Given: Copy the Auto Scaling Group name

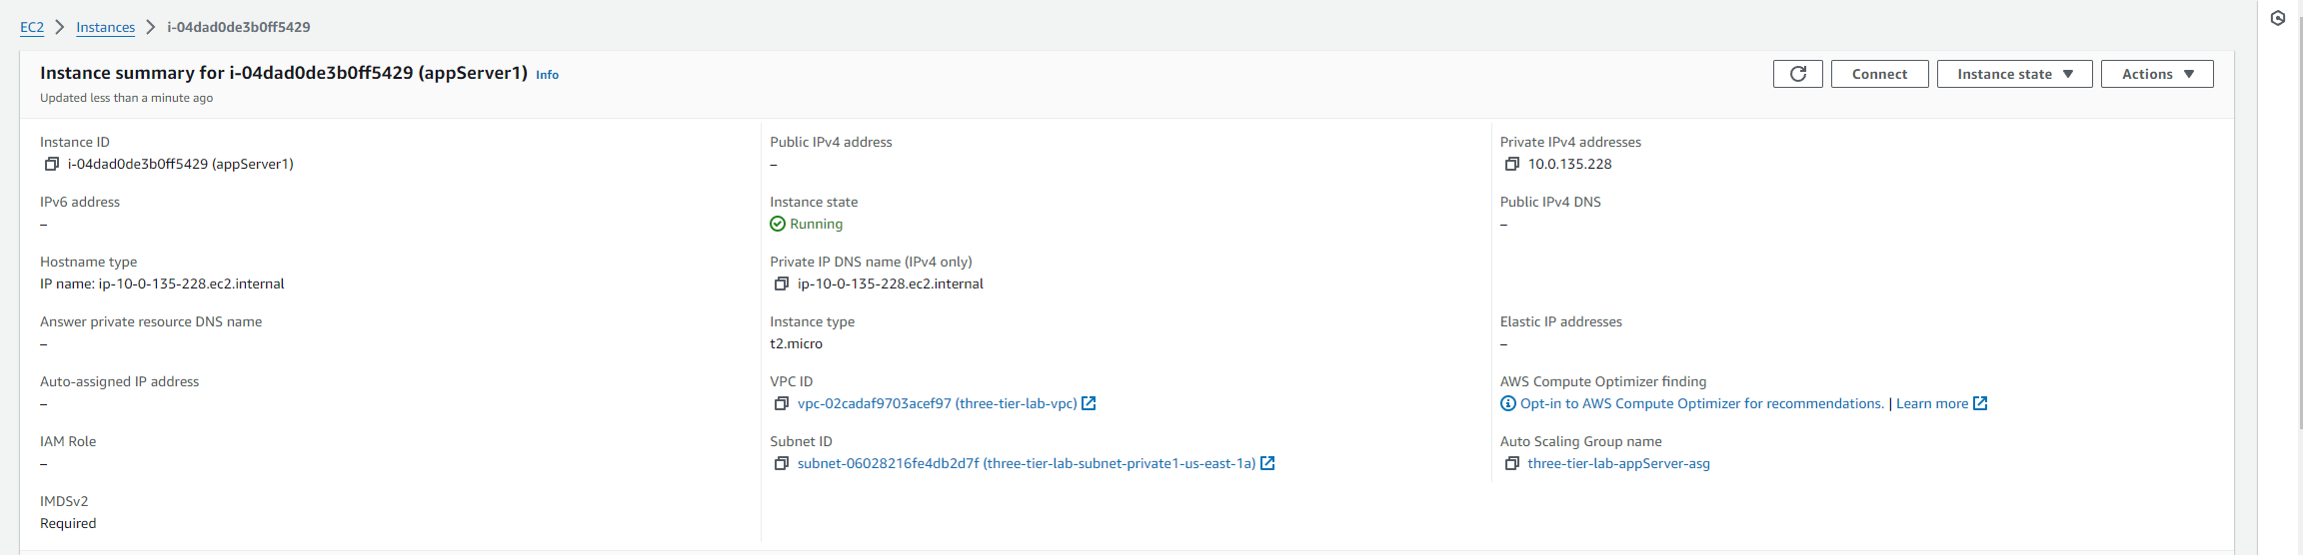Looking at the screenshot, I should [1511, 463].
